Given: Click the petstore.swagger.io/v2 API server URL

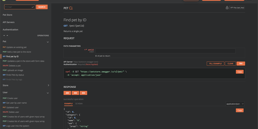Looking at the screenshot, I should point(86,62).
